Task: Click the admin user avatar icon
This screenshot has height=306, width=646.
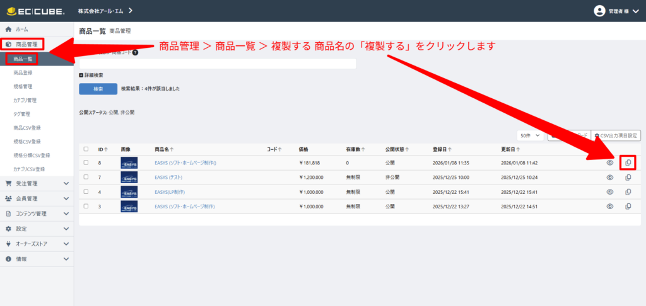Action: [600, 11]
